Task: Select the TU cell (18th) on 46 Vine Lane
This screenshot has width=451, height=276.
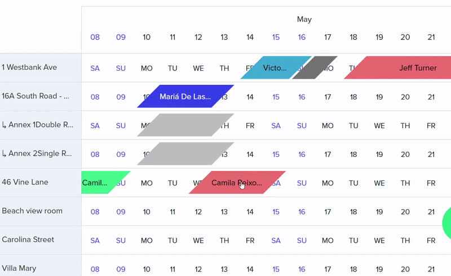Action: click(353, 183)
